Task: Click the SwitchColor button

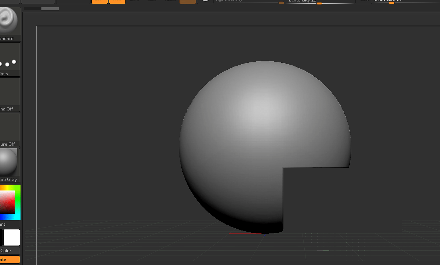Action: pyautogui.click(x=10, y=251)
